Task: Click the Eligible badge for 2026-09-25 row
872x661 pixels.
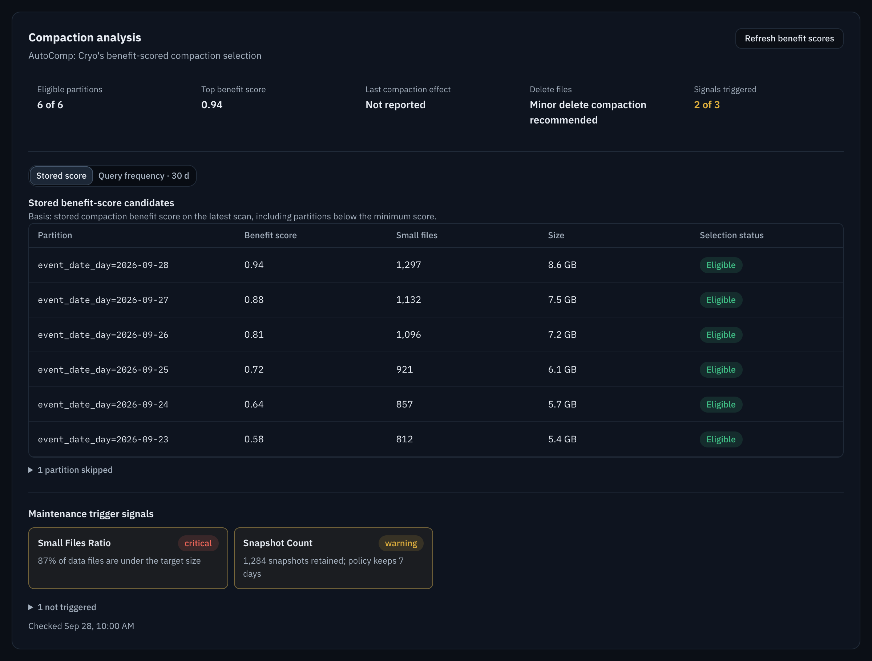Action: 720,370
